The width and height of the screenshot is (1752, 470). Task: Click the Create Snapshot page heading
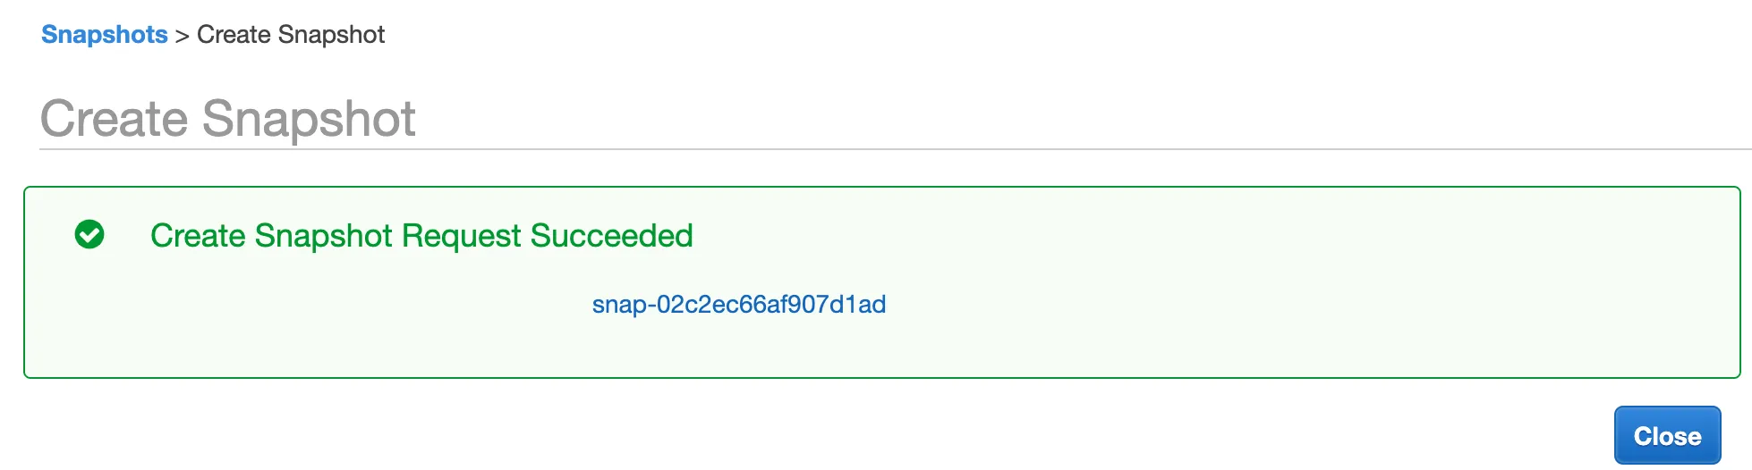point(228,119)
